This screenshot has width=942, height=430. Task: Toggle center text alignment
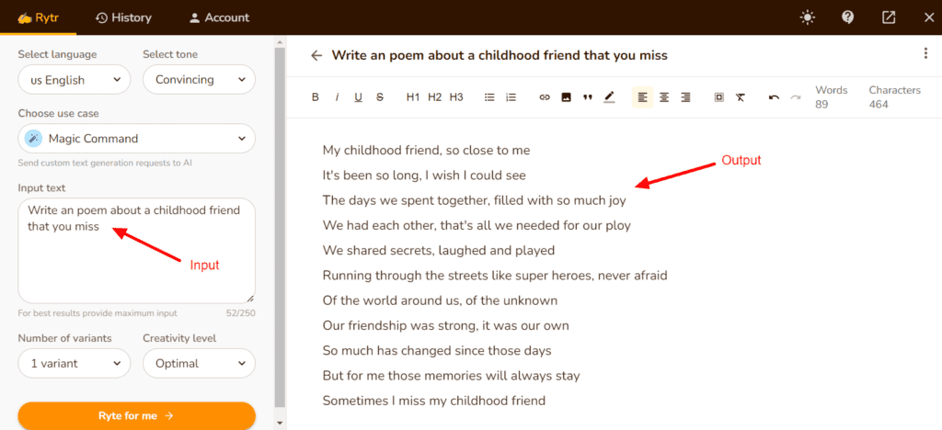664,97
